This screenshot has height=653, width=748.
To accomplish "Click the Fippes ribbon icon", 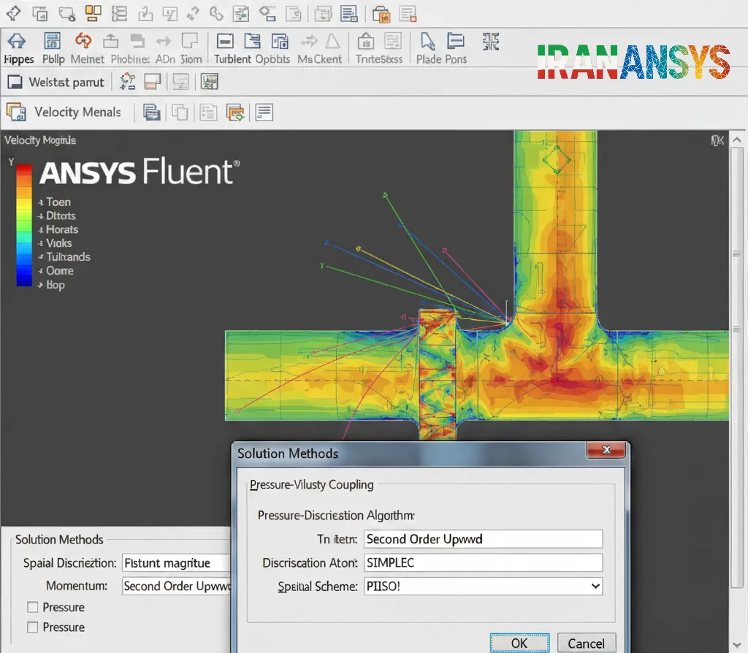I will click(17, 41).
